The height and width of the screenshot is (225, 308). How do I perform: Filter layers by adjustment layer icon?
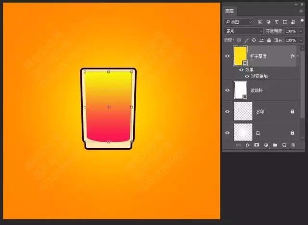click(269, 22)
